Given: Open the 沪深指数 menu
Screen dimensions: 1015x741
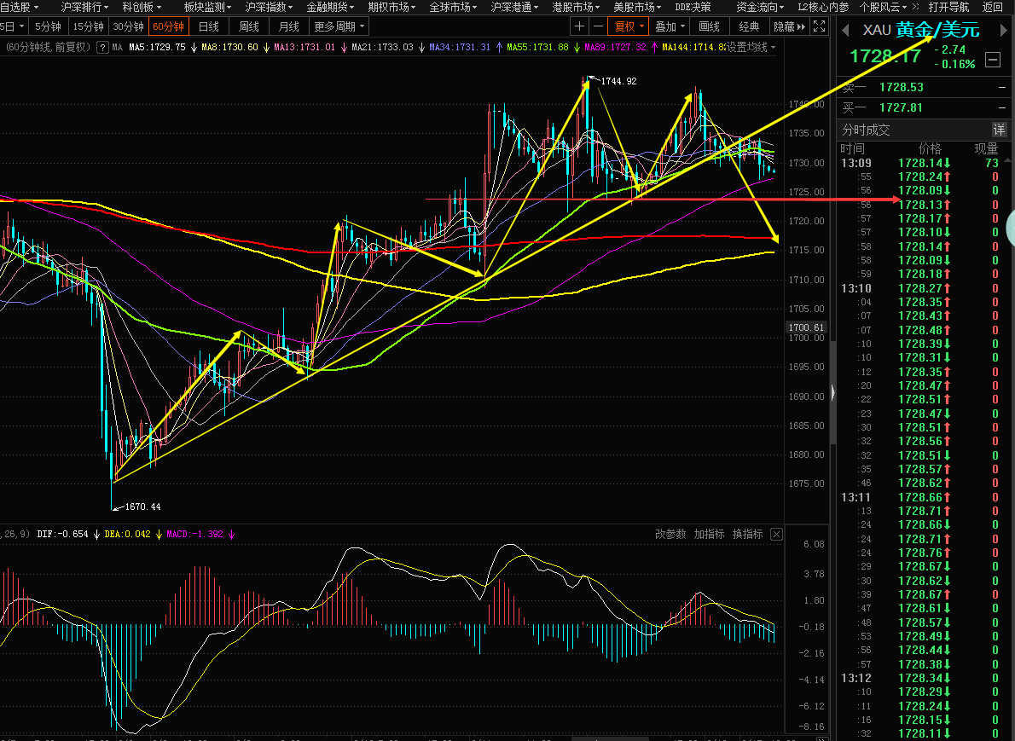Looking at the screenshot, I should pyautogui.click(x=269, y=7).
